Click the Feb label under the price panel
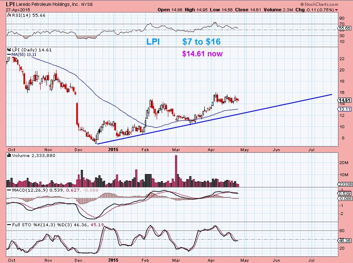Screen dimensions: 353x263 [x=145, y=150]
